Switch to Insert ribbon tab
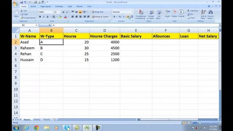The height and width of the screenshot is (131, 233). pyautogui.click(x=33, y=7)
